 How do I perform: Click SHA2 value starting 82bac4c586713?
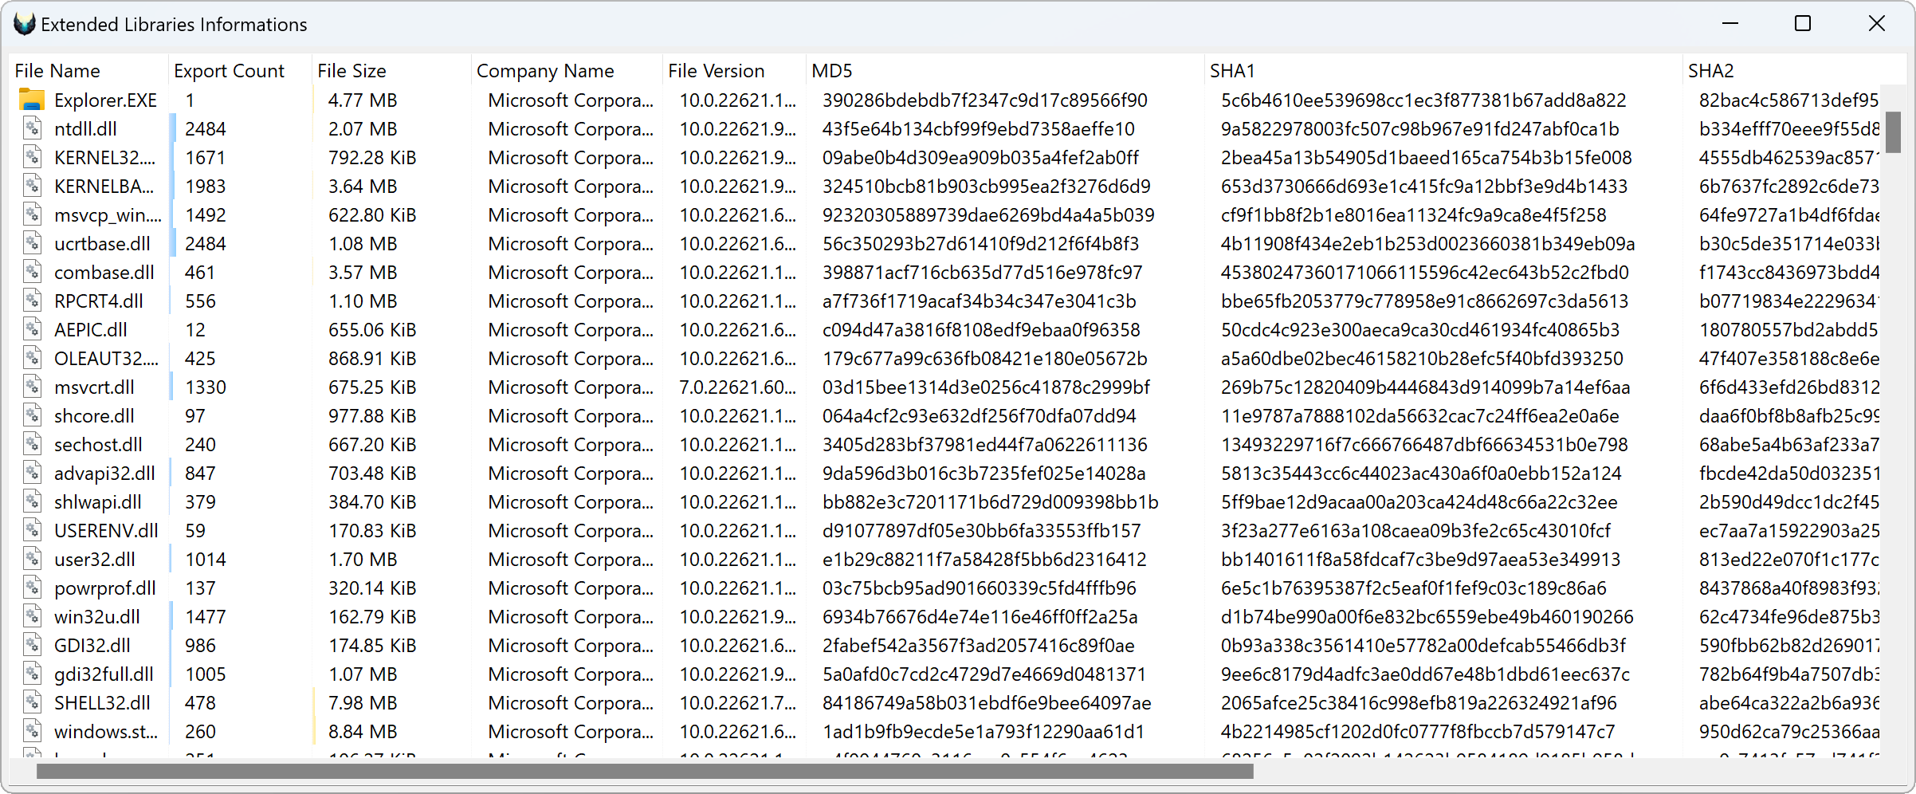1789,100
